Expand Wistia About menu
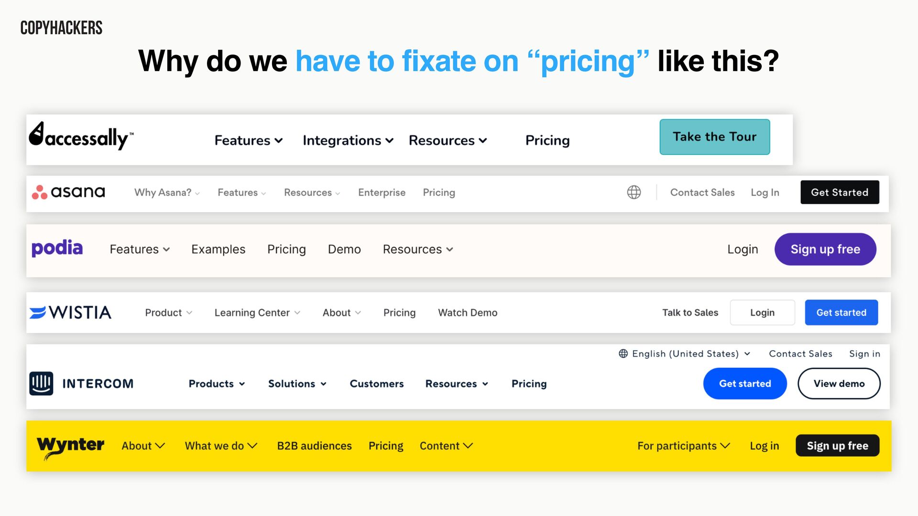This screenshot has width=918, height=516. pyautogui.click(x=341, y=312)
